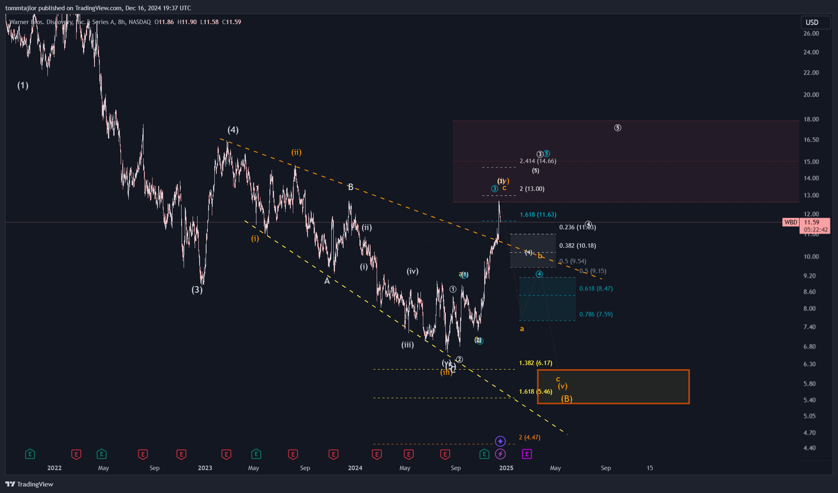The image size is (838, 493).
Task: Click the orange 'a' label below the teal zone
Action: [x=522, y=329]
